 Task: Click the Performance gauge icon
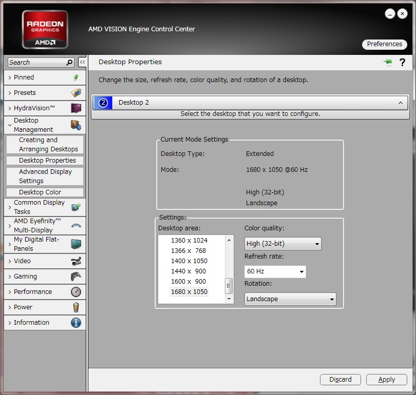pyautogui.click(x=75, y=292)
